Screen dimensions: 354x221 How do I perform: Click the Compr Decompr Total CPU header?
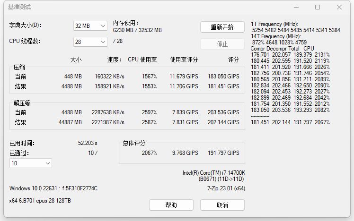[x=282, y=49]
